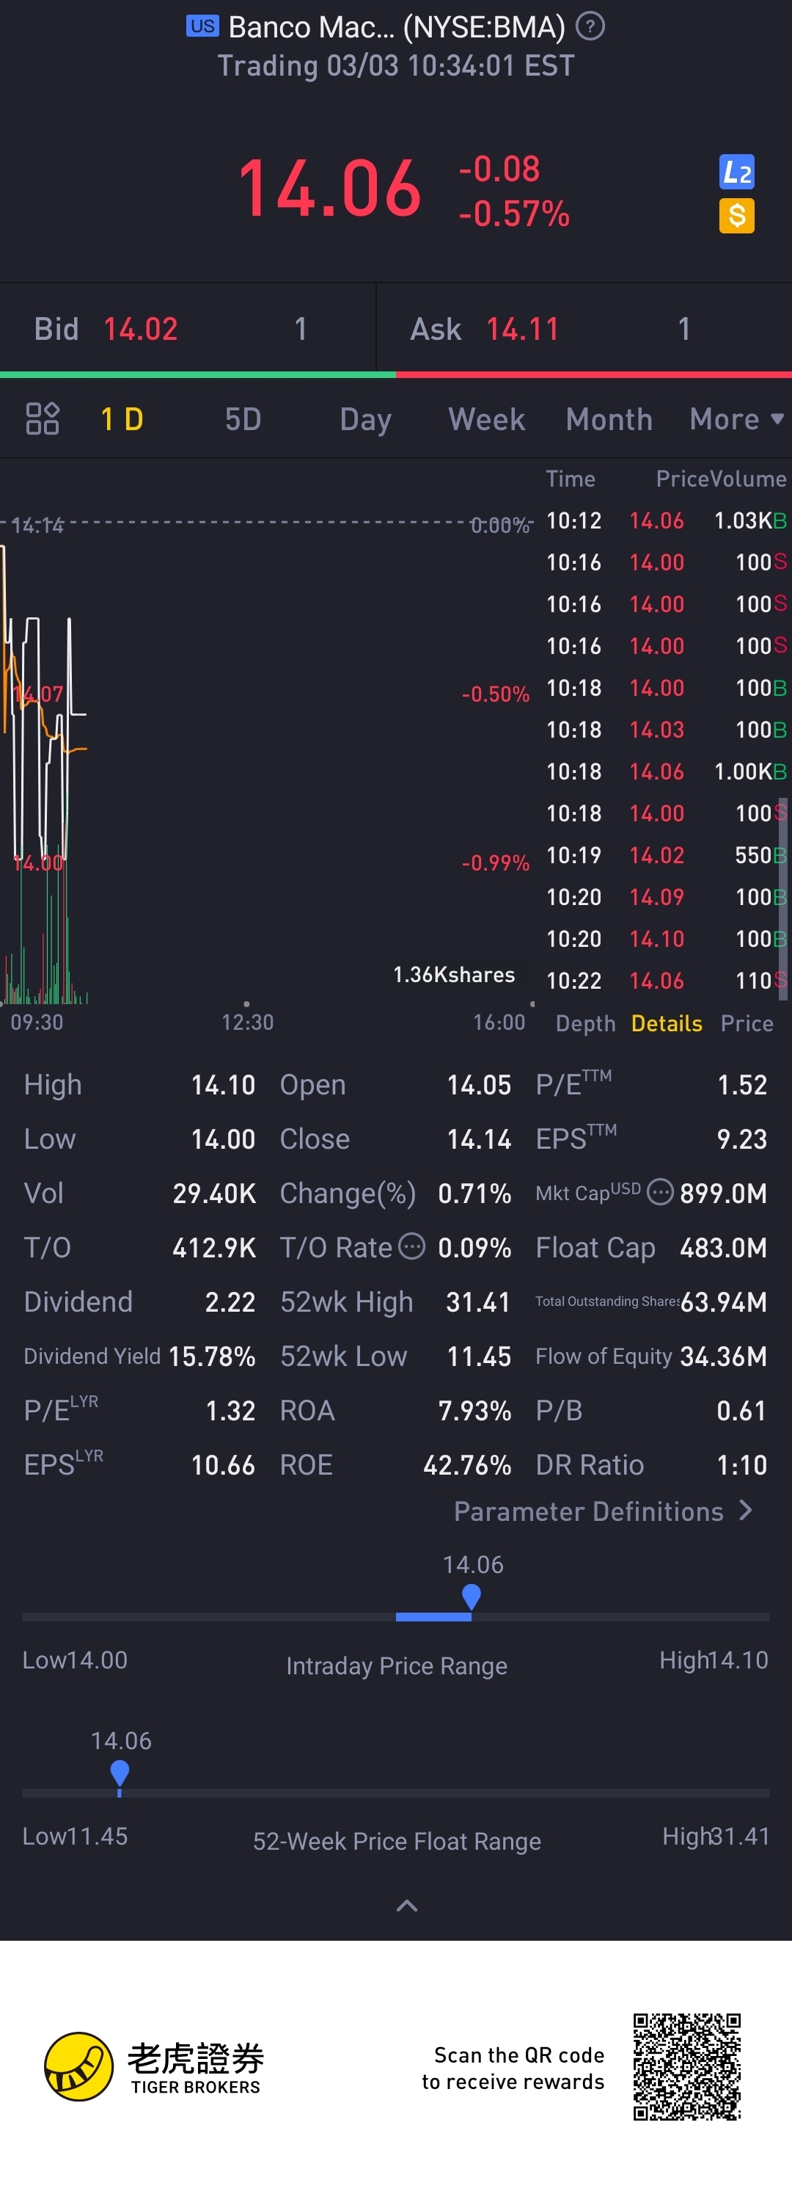Viewport: 792px width, 2194px height.
Task: Select the 1 D chart tab
Action: tap(122, 419)
